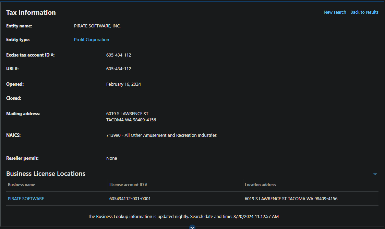Select the Excise tax account ID #: label
Image resolution: width=385 pixels, height=229 pixels.
pyautogui.click(x=30, y=55)
